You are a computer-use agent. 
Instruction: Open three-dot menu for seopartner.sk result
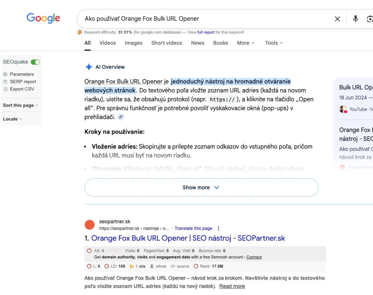point(219,228)
